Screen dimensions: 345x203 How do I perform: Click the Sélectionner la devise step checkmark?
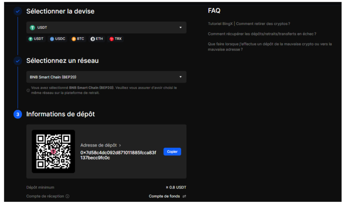(x=18, y=11)
